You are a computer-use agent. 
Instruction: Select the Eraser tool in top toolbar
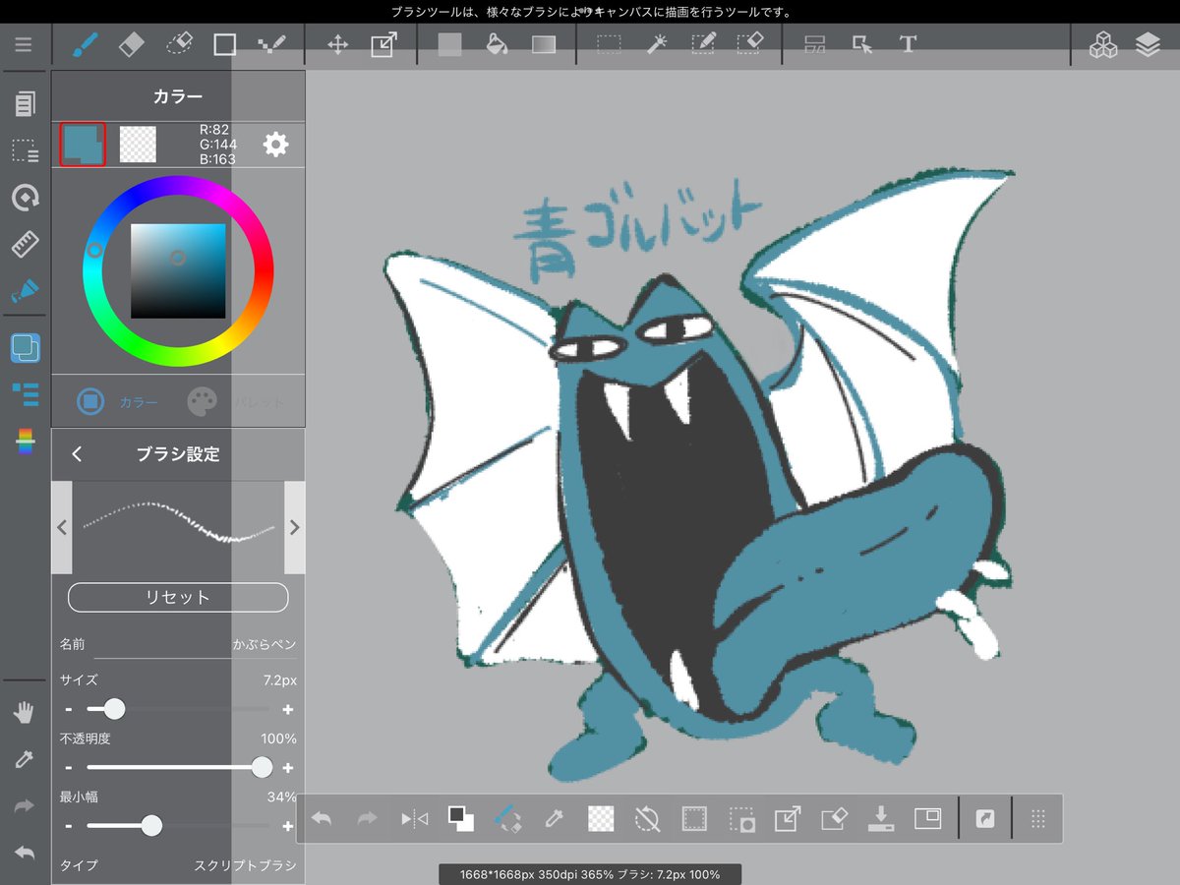tap(131, 44)
